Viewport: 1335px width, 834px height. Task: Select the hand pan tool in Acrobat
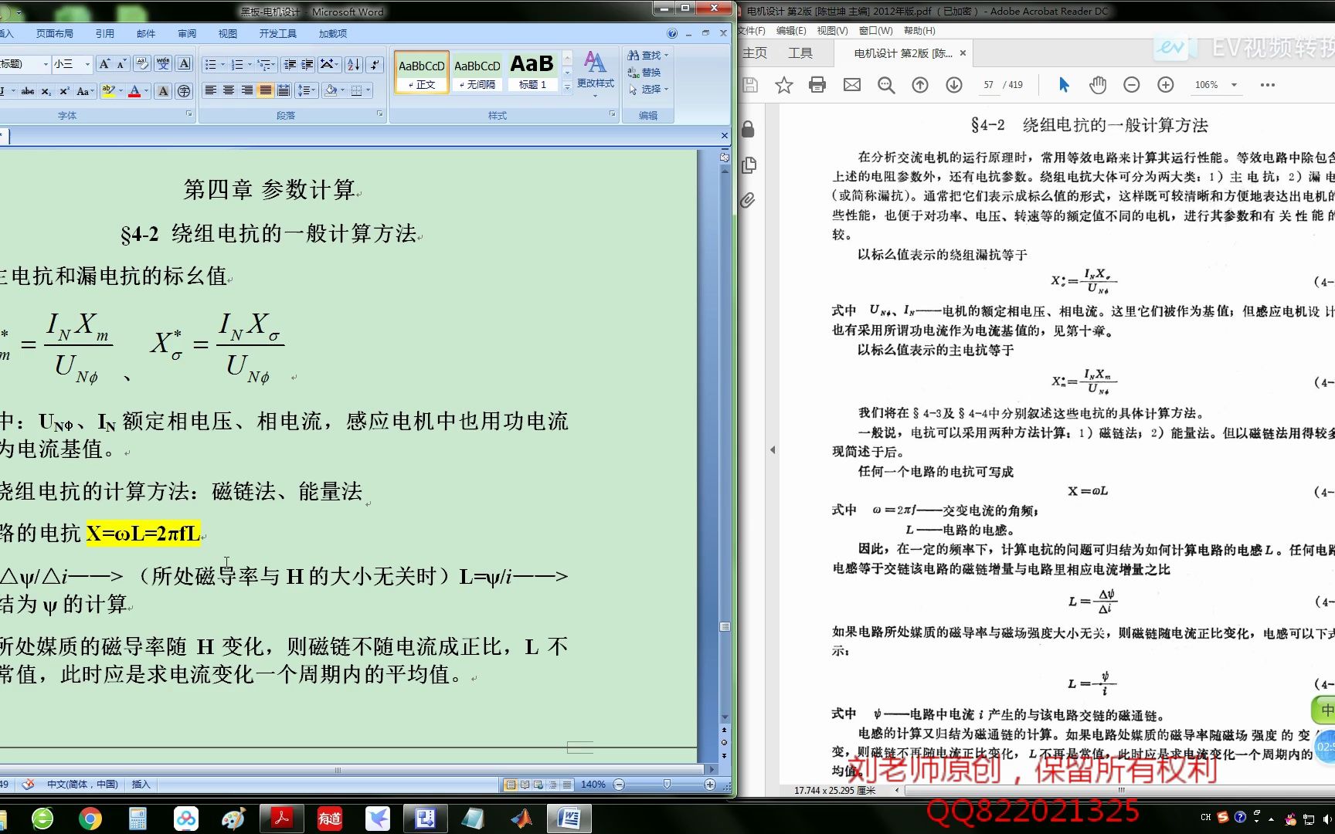point(1098,85)
